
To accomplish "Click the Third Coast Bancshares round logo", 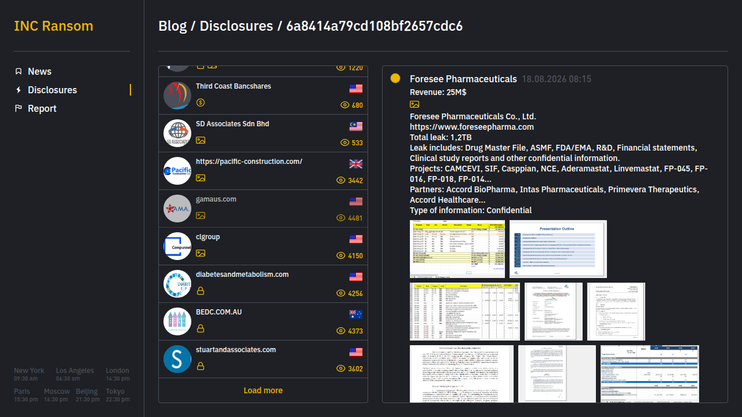I will pos(177,96).
